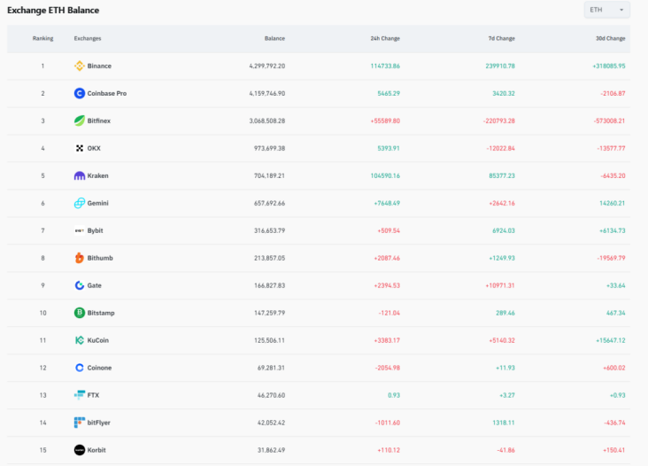Click the KuCoin green logo icon
This screenshot has height=466, width=648.
click(x=80, y=340)
